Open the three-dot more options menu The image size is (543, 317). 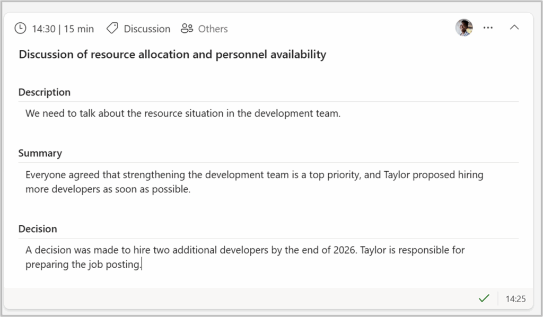[488, 28]
